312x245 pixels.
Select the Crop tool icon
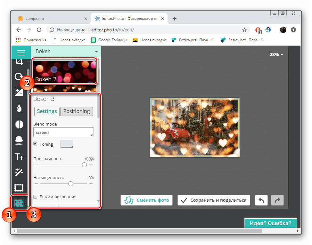point(19,62)
